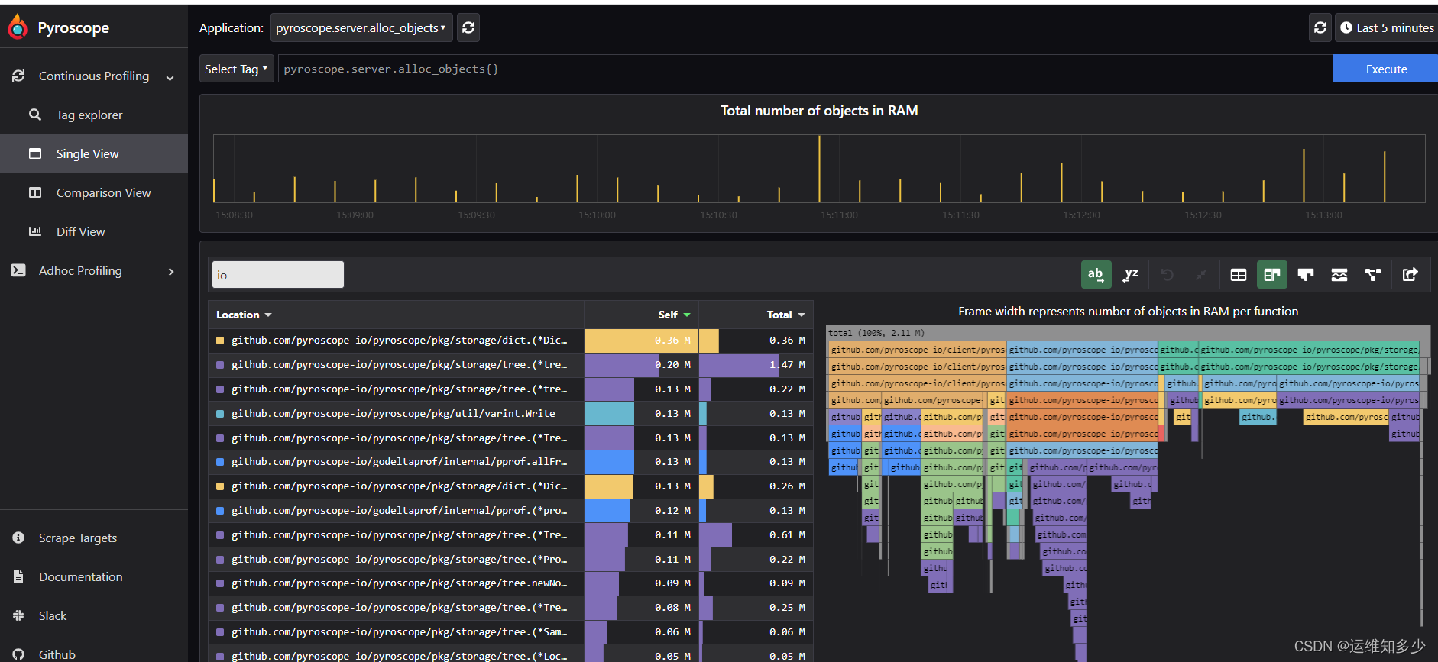Select the godeltaprof/internal/pprof.allFr… row
The height and width of the screenshot is (662, 1438).
tap(510, 461)
